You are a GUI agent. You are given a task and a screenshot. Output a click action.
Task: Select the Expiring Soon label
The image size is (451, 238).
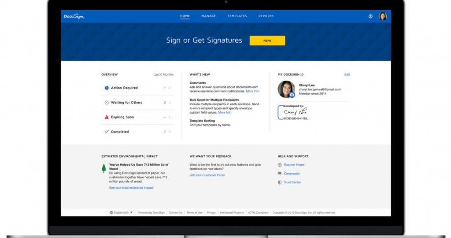(x=122, y=117)
